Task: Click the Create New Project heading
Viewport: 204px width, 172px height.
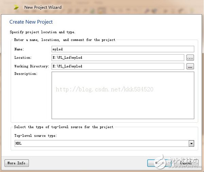Action: [31, 22]
